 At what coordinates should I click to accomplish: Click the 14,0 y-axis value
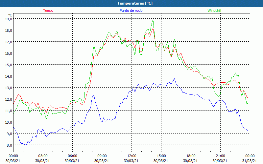pyautogui.click(x=9, y=76)
